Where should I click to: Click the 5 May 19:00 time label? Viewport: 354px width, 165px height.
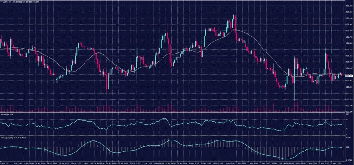point(334,162)
